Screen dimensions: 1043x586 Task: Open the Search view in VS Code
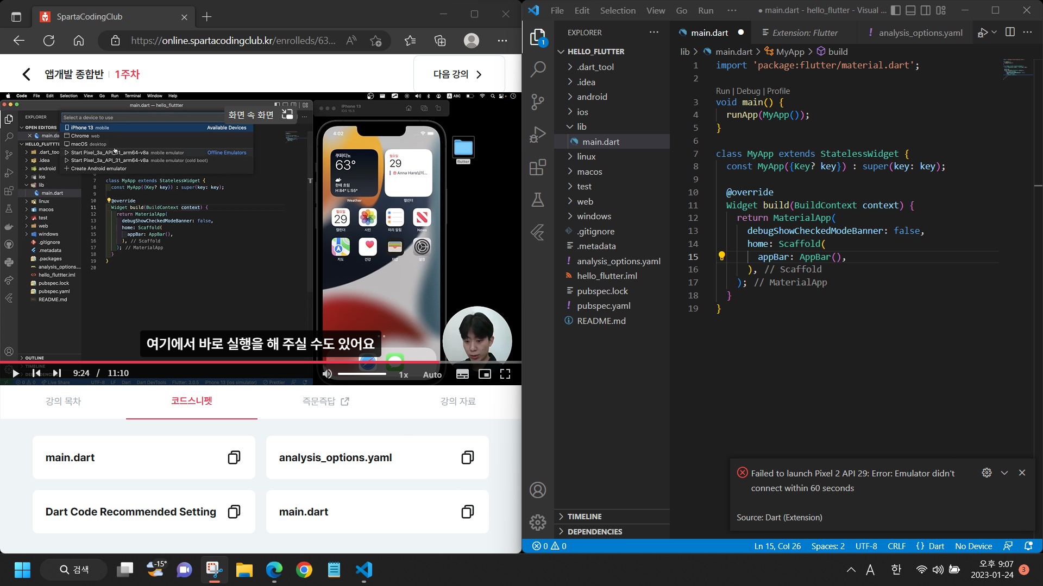point(538,69)
